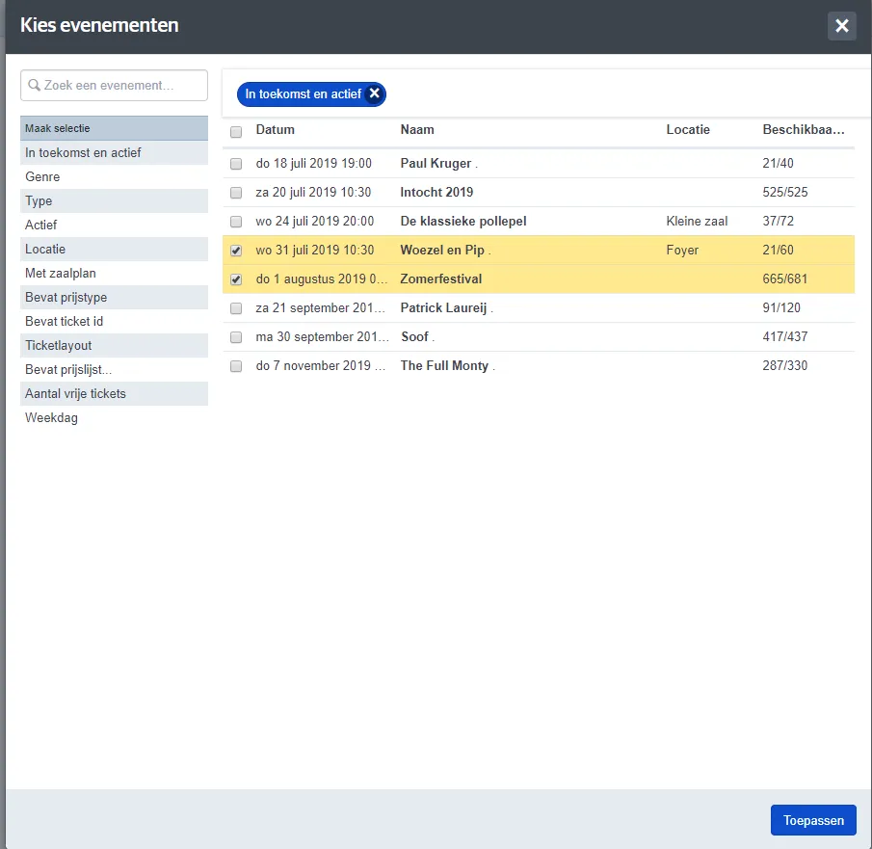
Task: Click the 'Woezel en Pip' event name
Action: tap(442, 251)
